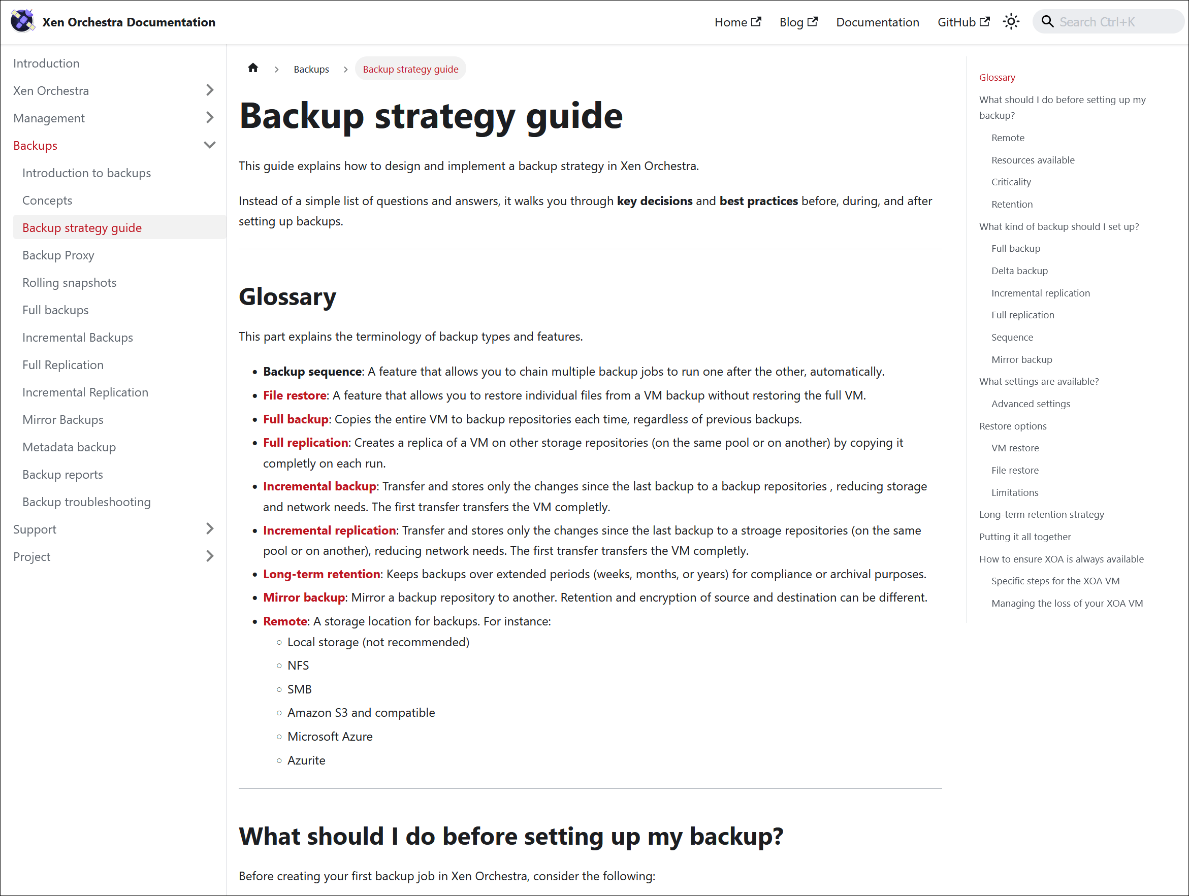Click the Backups breadcrumb
Screen dimensions: 1189x896
point(311,69)
